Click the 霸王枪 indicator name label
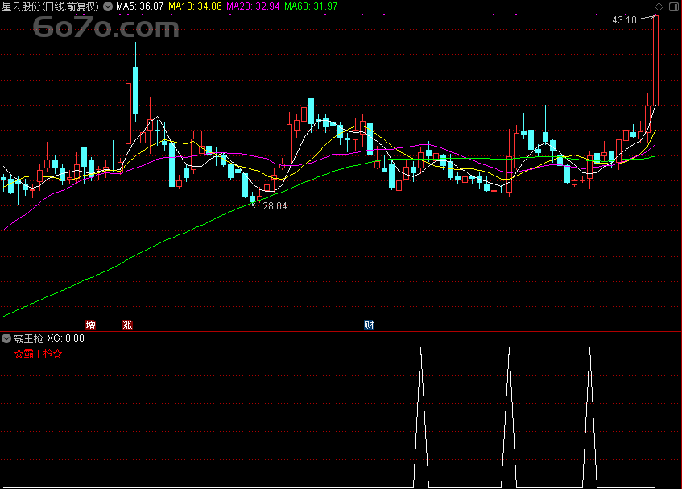The height and width of the screenshot is (489, 682). (x=28, y=338)
